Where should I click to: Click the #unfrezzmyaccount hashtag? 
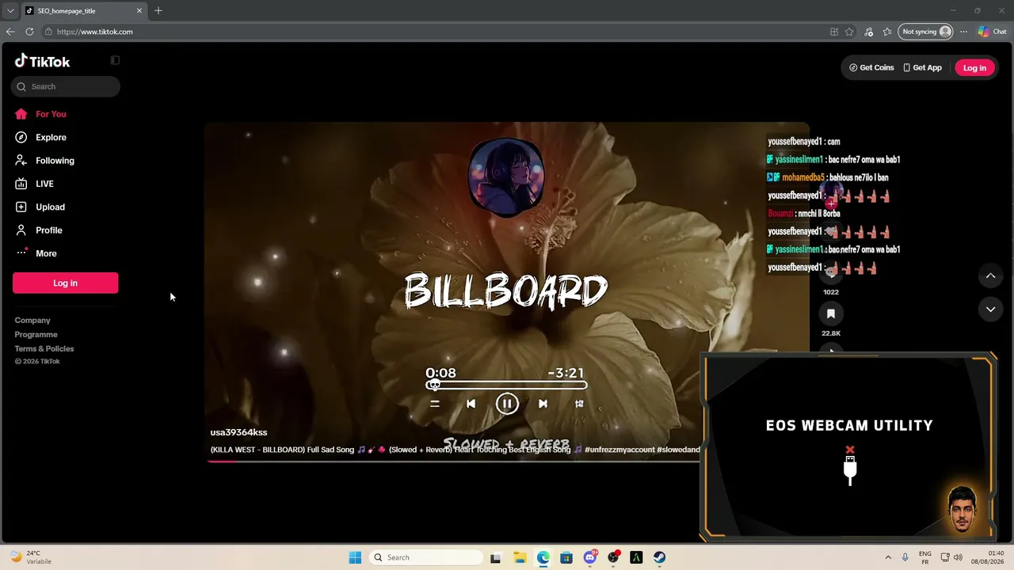619,450
